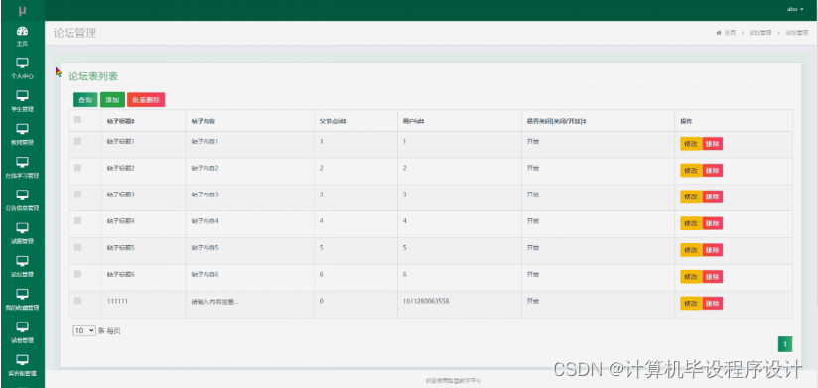Select the 请输入内容这里... cell

(215, 301)
